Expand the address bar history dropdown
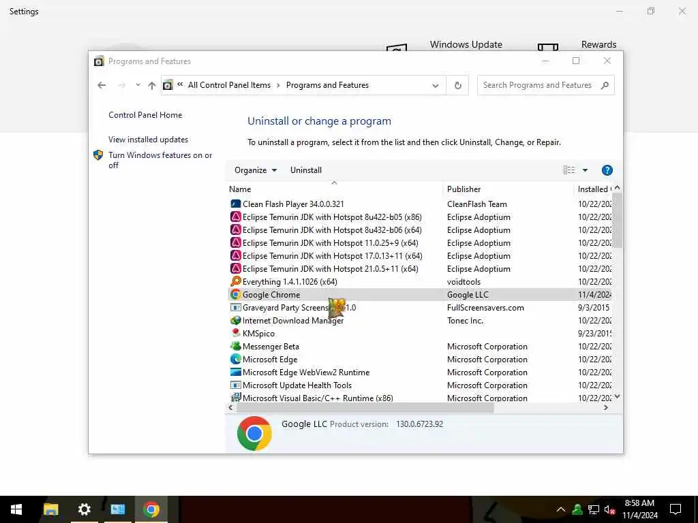 click(x=436, y=85)
